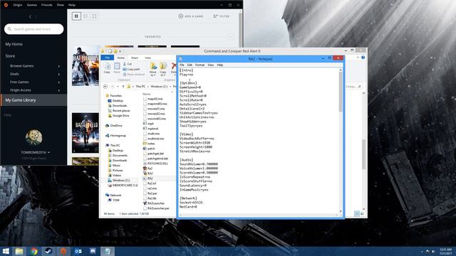Click the Paste icon in Explorer ribbon

tap(117, 68)
